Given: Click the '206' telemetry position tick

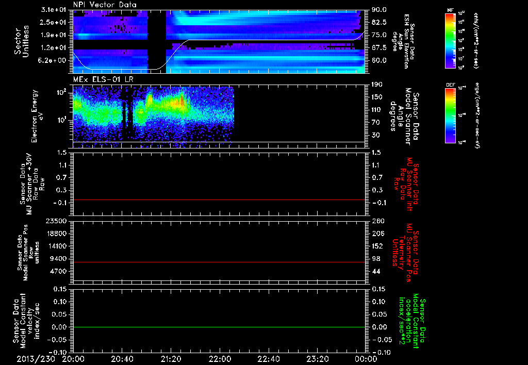Looking at the screenshot, I should click(x=377, y=234).
